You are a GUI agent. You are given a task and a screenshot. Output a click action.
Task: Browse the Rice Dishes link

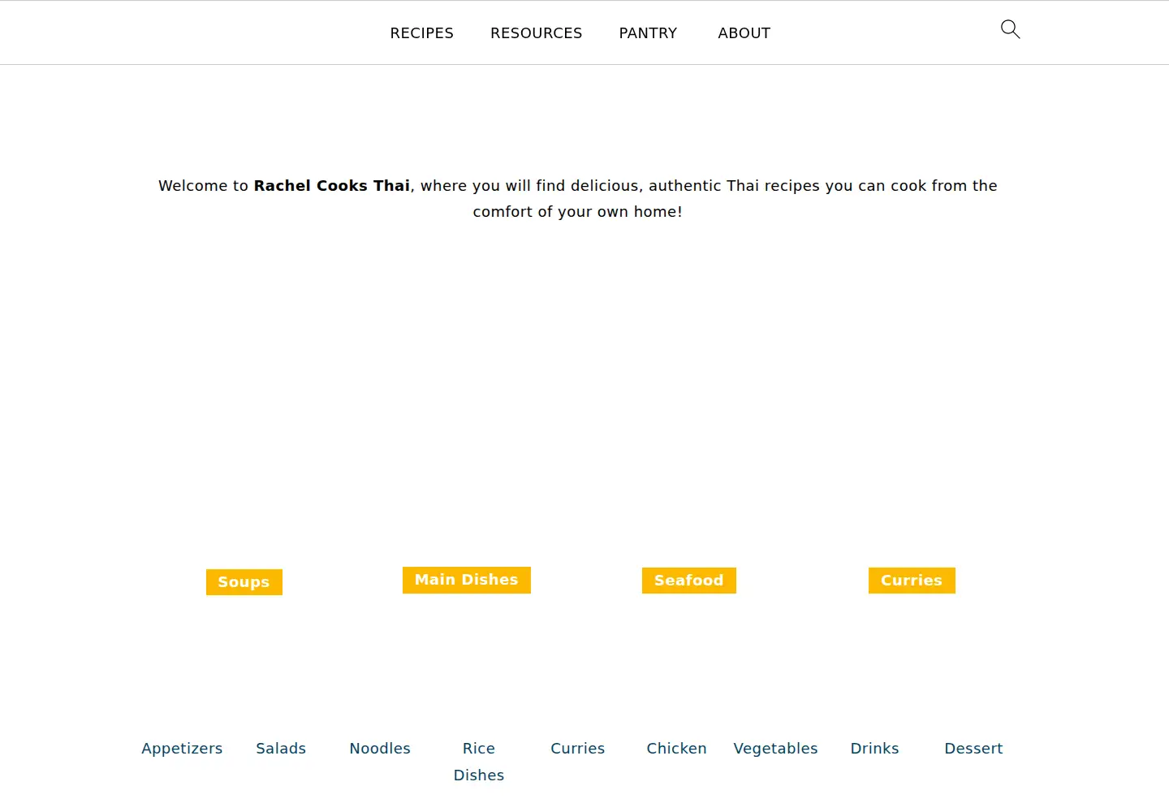tap(479, 762)
